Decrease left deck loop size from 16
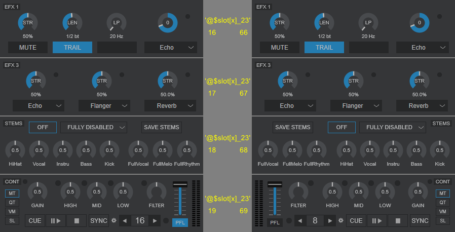455x232 pixels. pyautogui.click(x=125, y=220)
